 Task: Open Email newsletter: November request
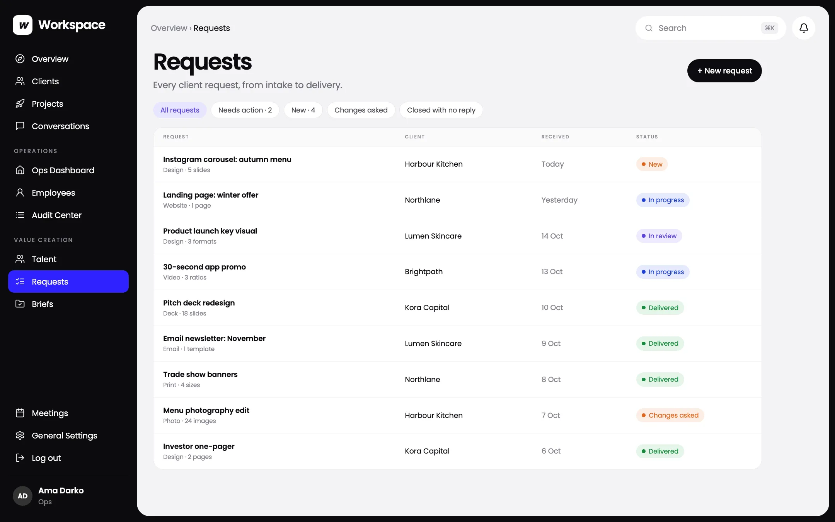click(457, 343)
